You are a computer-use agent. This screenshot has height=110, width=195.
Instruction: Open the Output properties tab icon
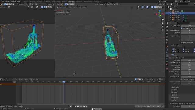click(167, 34)
